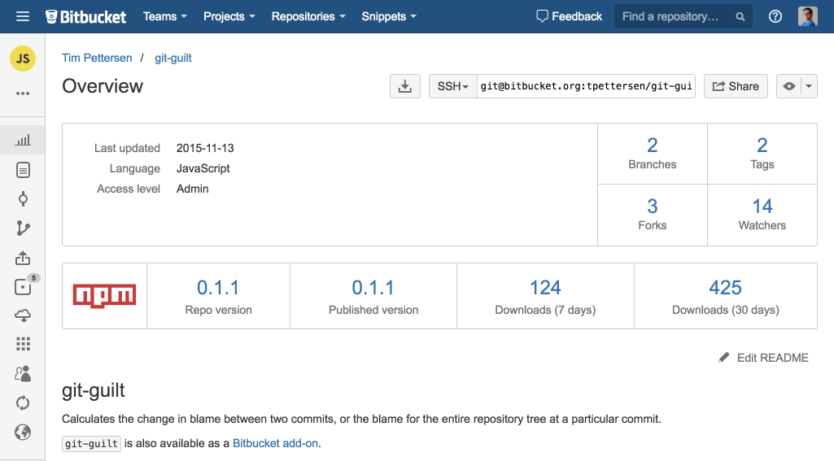Open the SSH protocol dropdown
Screen dimensions: 834x461
pyautogui.click(x=452, y=86)
